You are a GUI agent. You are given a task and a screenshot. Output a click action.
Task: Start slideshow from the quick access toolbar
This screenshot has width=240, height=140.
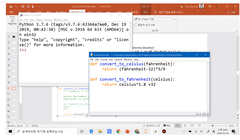(x=28, y=7)
